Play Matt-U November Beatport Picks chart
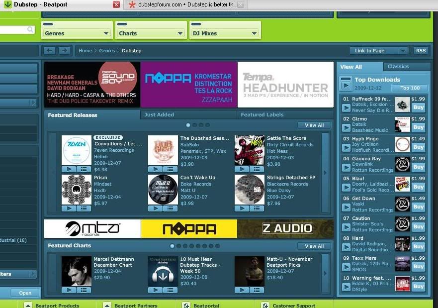 pyautogui.click(x=242, y=290)
